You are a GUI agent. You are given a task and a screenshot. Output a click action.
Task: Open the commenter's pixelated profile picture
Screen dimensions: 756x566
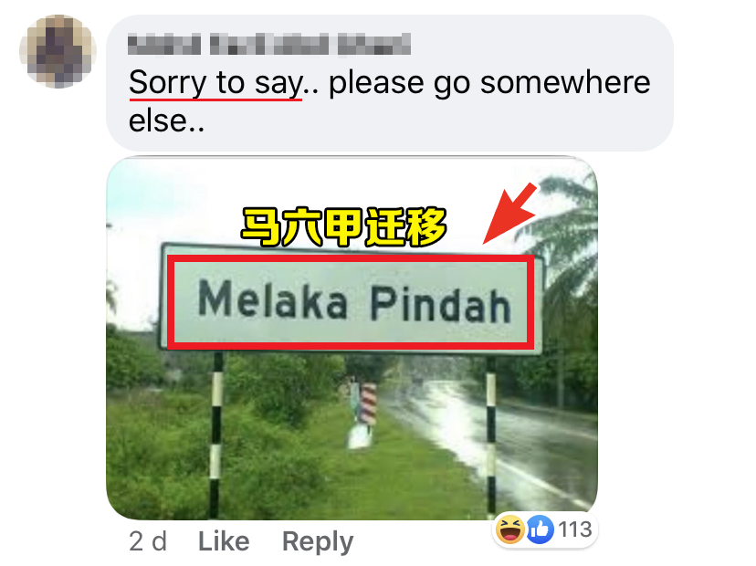pos(58,51)
